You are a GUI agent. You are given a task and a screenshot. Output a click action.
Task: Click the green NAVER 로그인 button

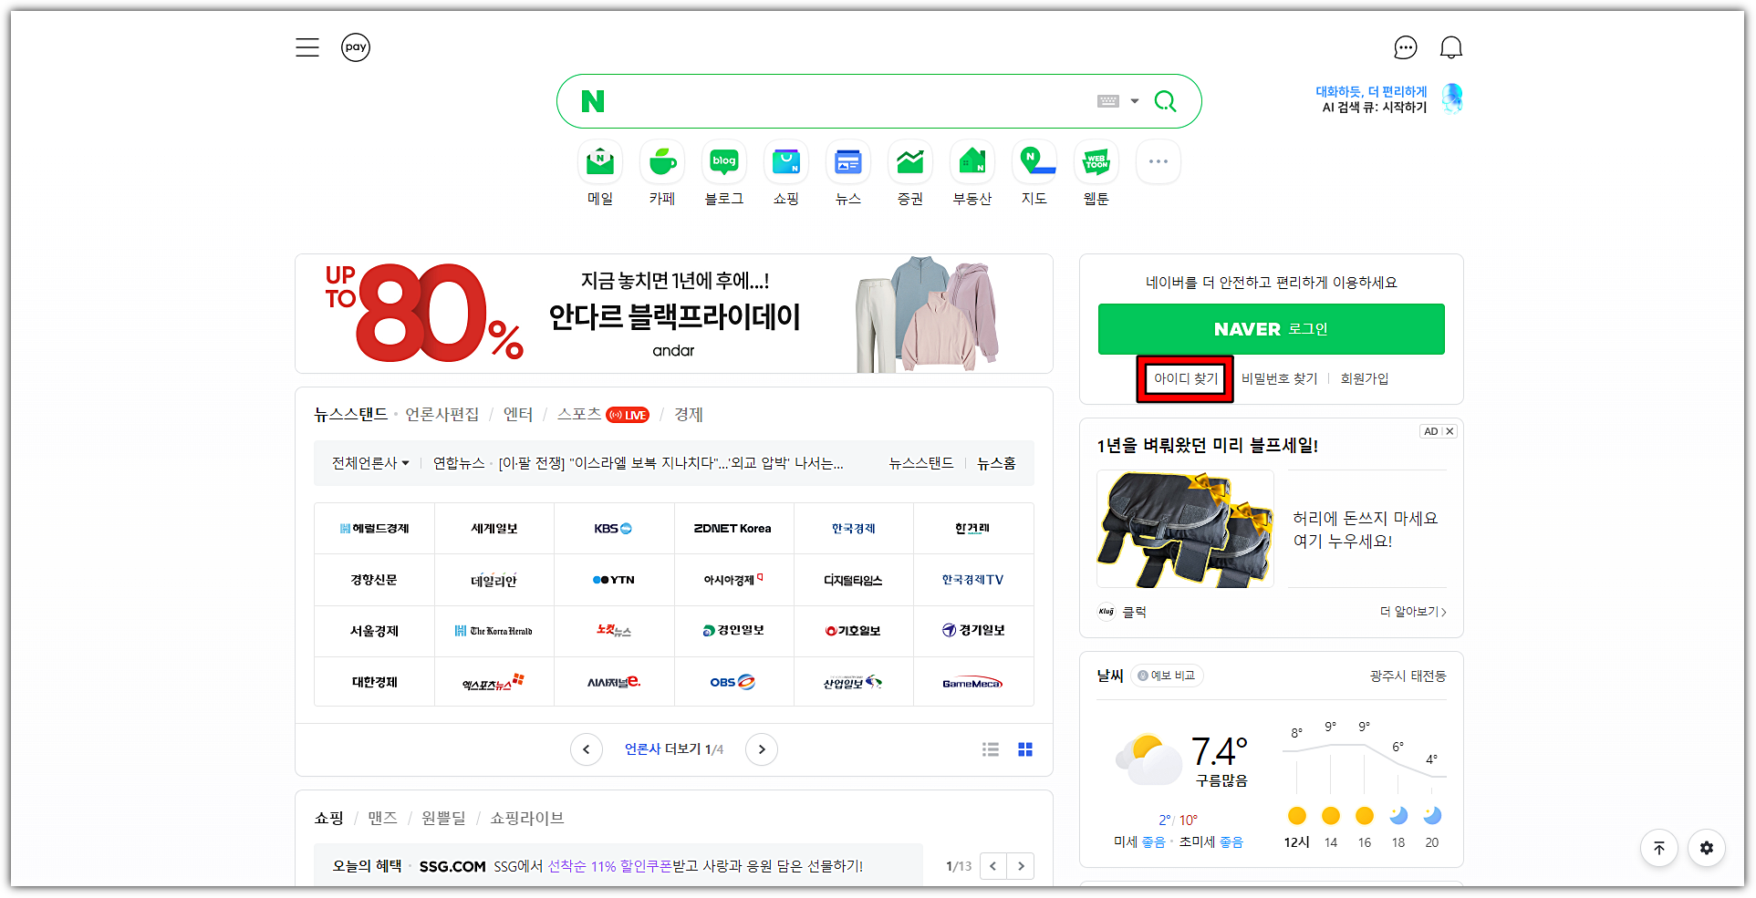(x=1272, y=329)
